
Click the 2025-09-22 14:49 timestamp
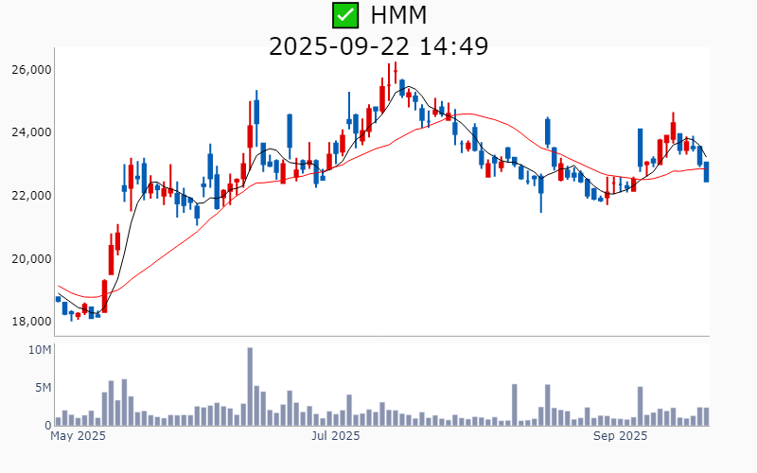[378, 45]
